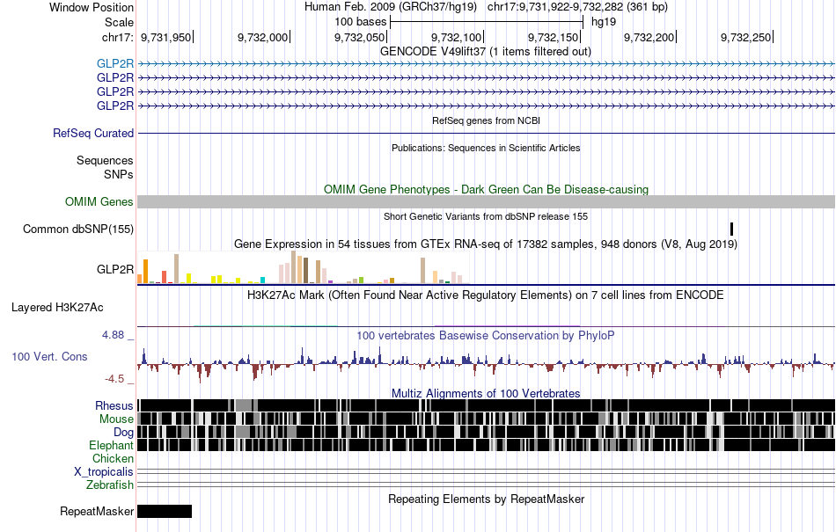Click the SNPs label under Sequences
Viewport: 836px width, 532px height.
[x=119, y=175]
